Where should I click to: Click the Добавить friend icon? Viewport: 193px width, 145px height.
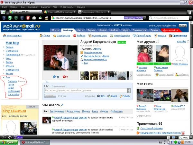tap(177, 75)
